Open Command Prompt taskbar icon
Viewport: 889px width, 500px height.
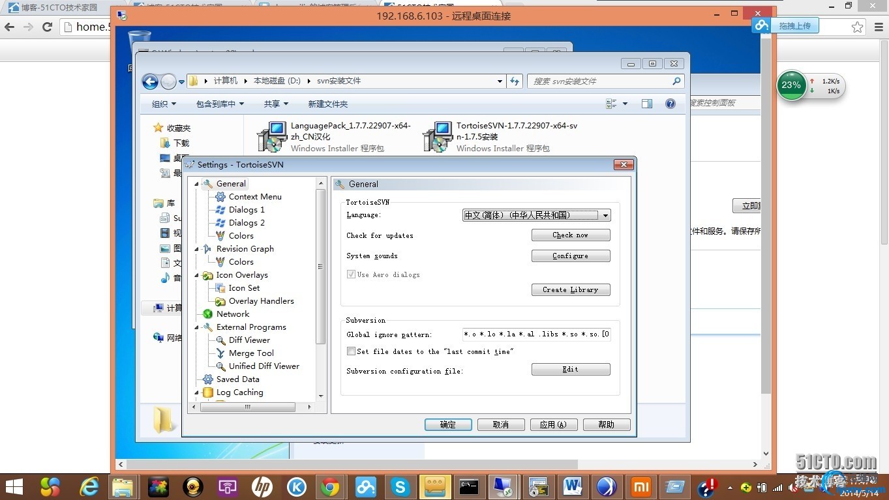tap(469, 486)
